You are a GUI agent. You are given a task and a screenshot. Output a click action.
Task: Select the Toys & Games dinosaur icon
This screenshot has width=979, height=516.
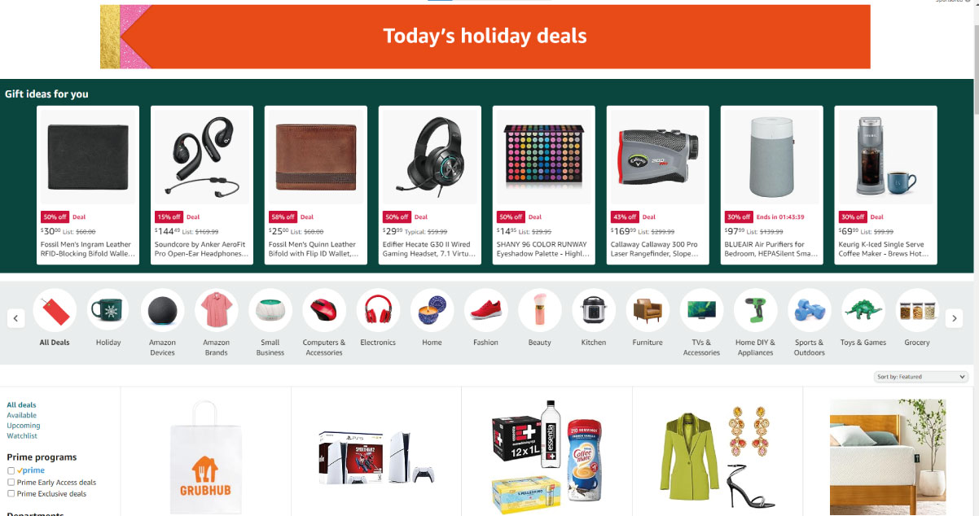[x=863, y=310]
